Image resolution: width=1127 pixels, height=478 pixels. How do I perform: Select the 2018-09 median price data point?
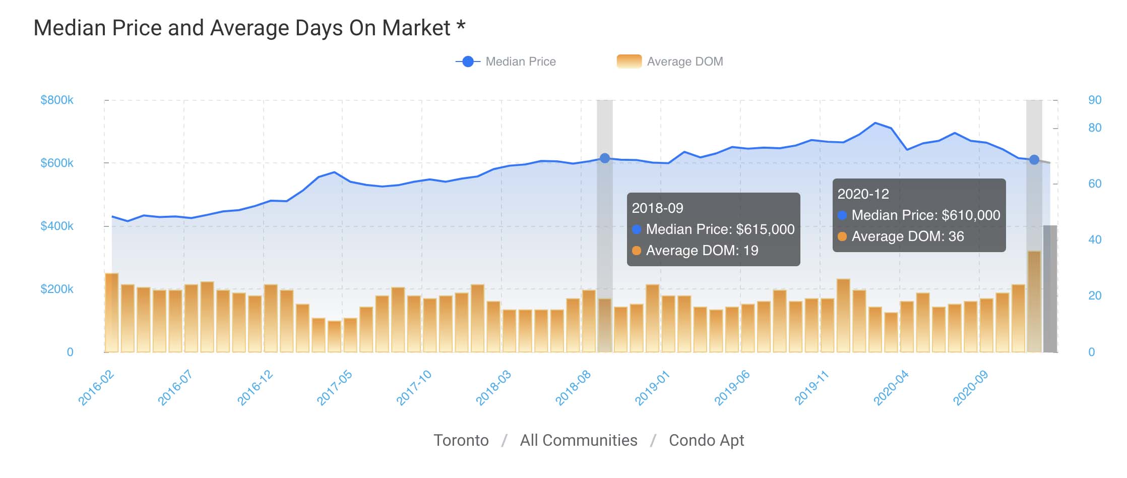click(605, 158)
